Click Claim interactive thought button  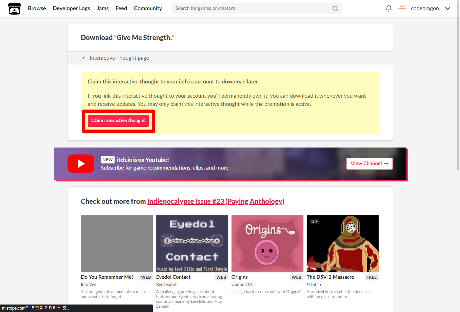118,121
